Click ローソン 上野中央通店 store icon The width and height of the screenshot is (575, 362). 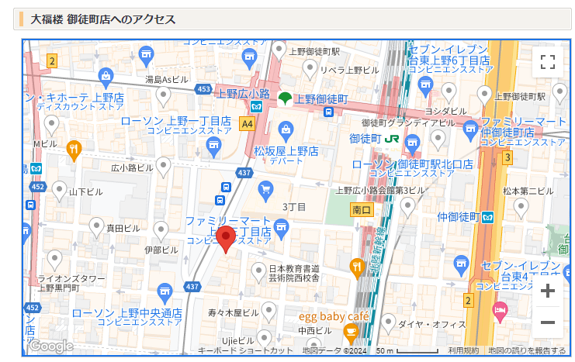click(x=165, y=294)
